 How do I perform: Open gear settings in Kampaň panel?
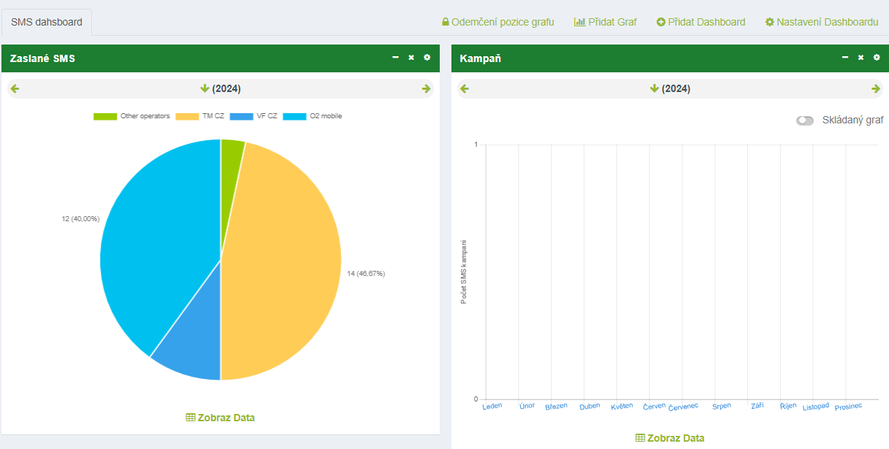coord(877,58)
